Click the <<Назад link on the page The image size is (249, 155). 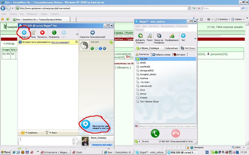pos(9,43)
